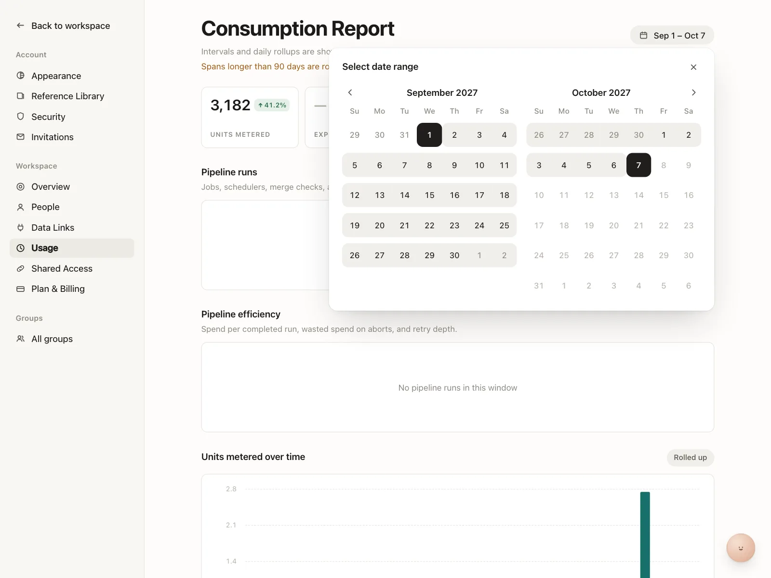Select the Usage sidebar item
Viewport: 771px width, 578px height.
tap(72, 248)
